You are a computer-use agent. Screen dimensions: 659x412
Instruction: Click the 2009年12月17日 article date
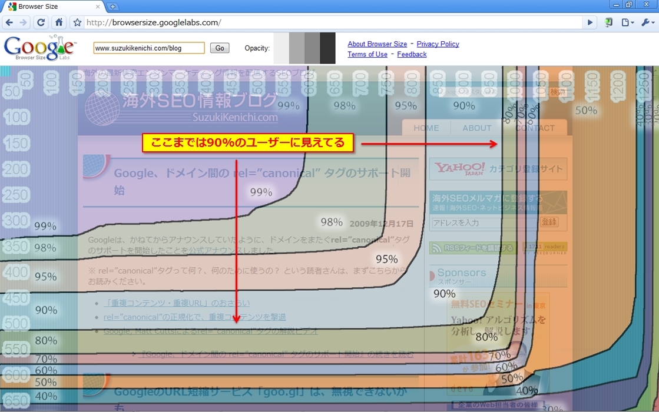tap(381, 224)
